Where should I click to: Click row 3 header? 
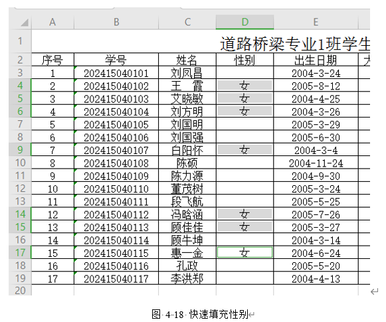[20, 73]
